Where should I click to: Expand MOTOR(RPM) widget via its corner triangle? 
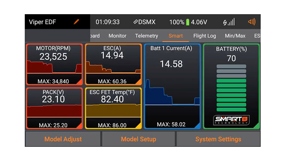80,82
